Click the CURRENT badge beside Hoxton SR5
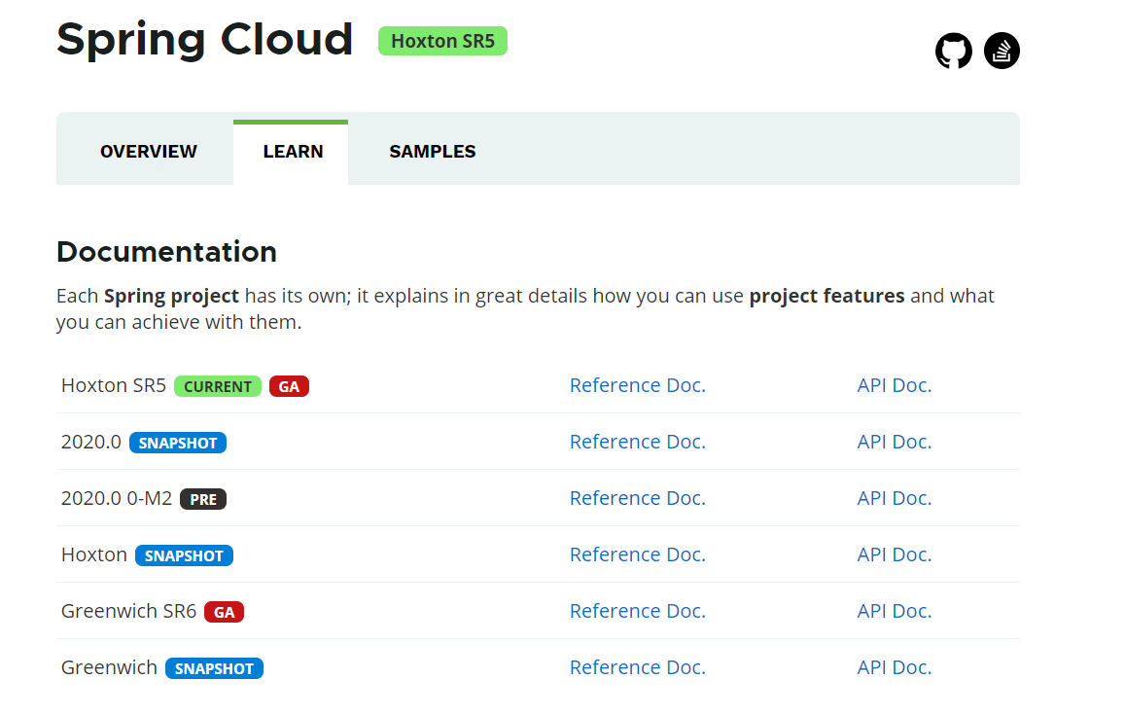This screenshot has width=1125, height=715. pos(218,386)
